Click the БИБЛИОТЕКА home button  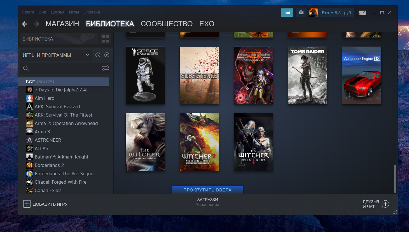59,39
